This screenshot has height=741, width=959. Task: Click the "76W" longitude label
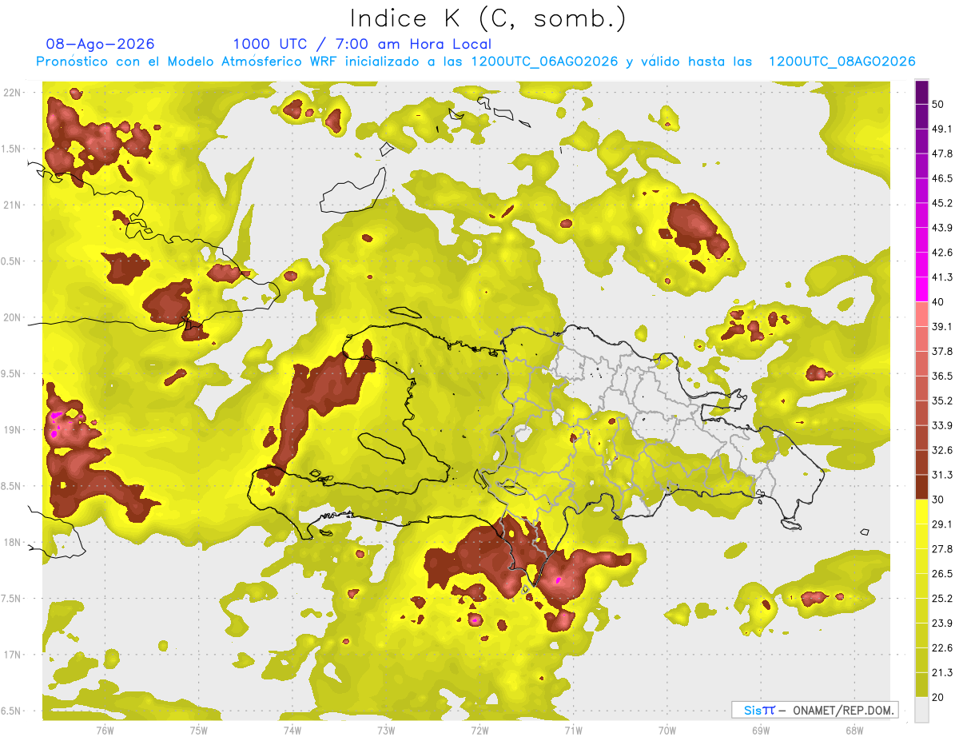(x=105, y=730)
